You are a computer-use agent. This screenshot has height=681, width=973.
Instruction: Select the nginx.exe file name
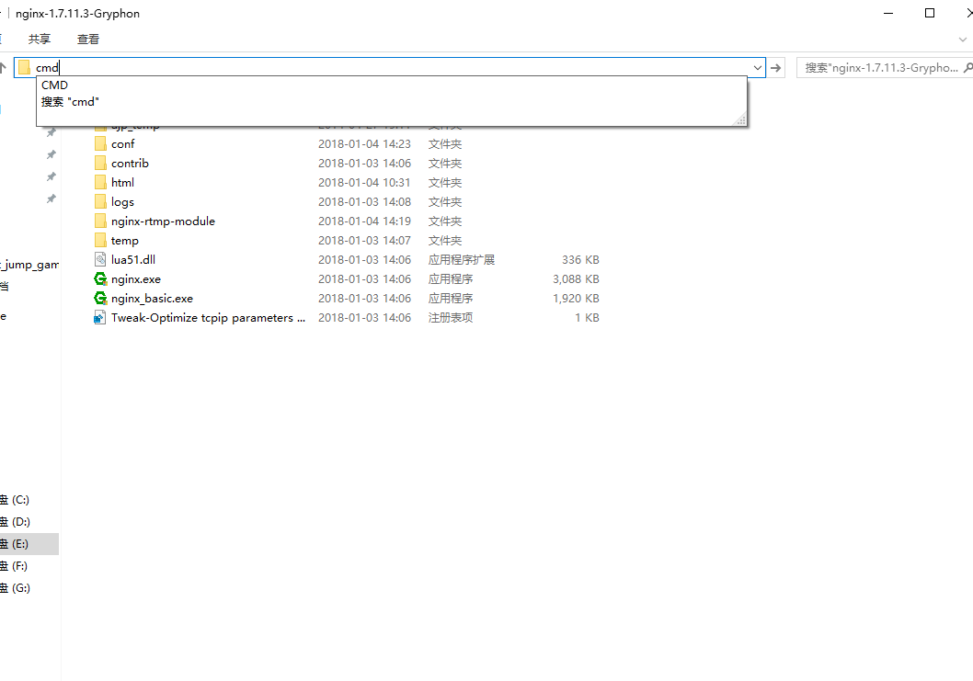coord(136,279)
